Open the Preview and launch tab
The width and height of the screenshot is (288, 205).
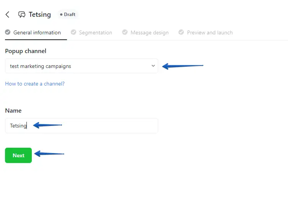pyautogui.click(x=209, y=32)
